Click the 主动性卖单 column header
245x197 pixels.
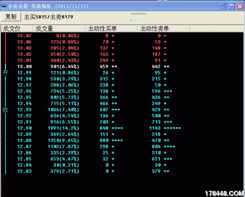coord(163,29)
